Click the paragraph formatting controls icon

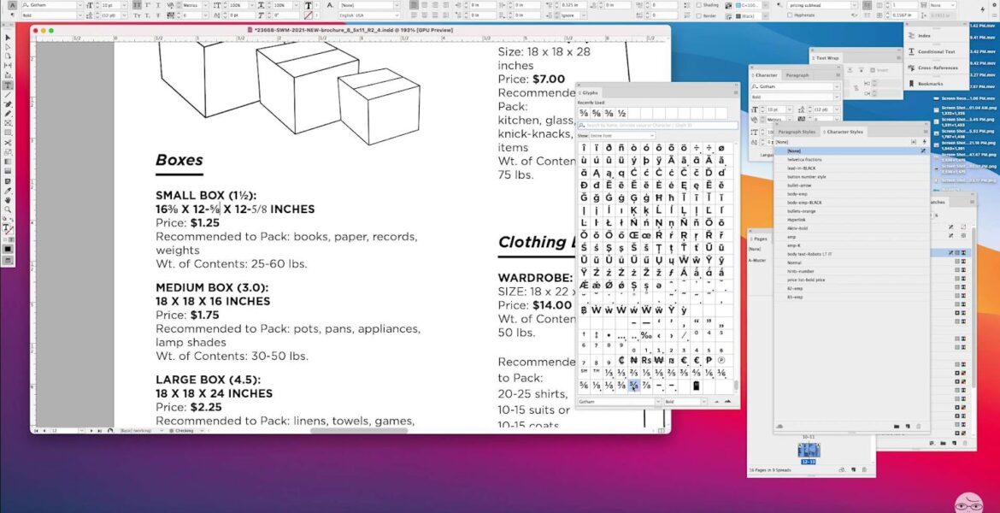click(x=13, y=15)
